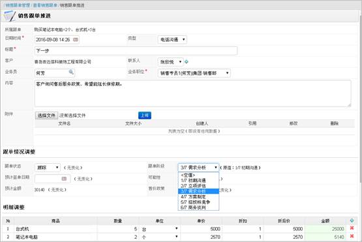Click the amount cell 5140
Screen dimensions: 362x242
pos(325,237)
